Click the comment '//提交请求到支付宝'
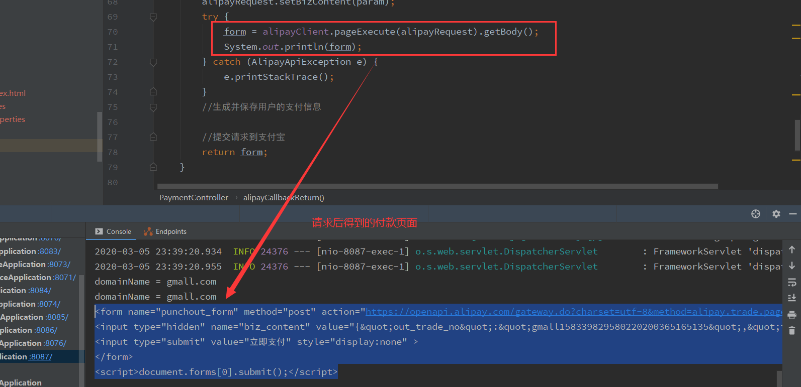 [x=243, y=137]
